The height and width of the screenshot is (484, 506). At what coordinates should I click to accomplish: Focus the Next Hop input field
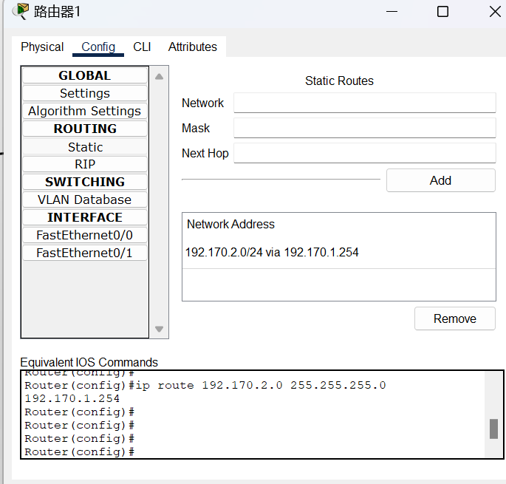point(364,153)
